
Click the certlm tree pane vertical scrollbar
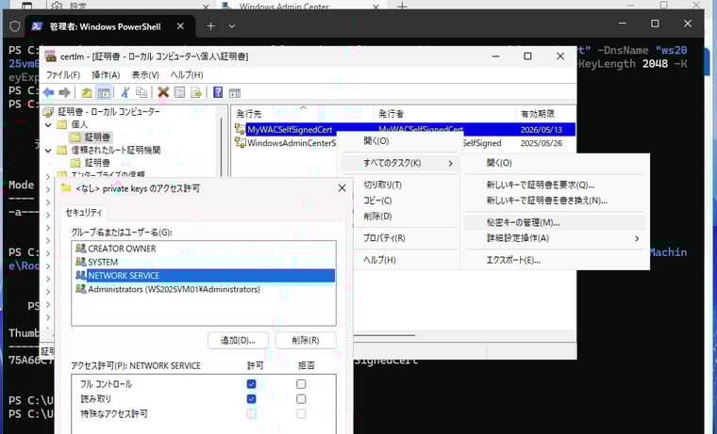[x=223, y=141]
